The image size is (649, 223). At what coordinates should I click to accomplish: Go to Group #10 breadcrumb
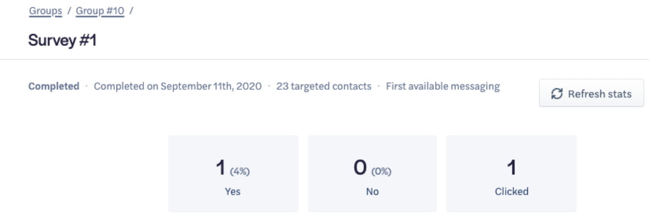pyautogui.click(x=100, y=12)
